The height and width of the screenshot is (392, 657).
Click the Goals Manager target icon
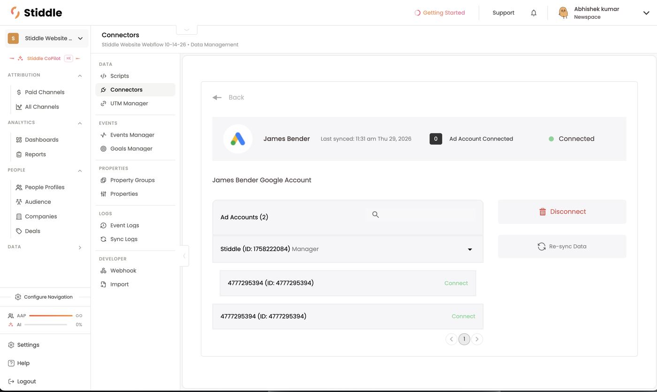(x=104, y=149)
